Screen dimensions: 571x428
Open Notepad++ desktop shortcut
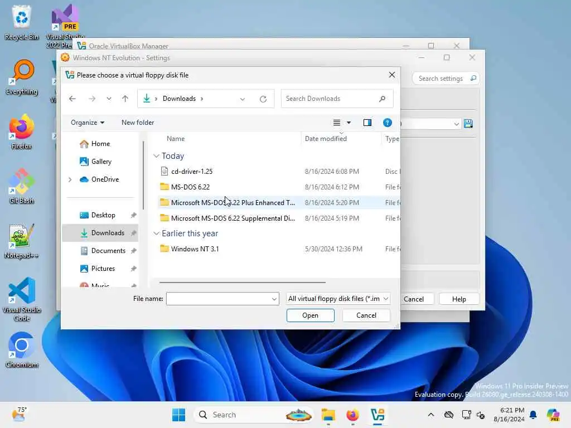point(22,241)
